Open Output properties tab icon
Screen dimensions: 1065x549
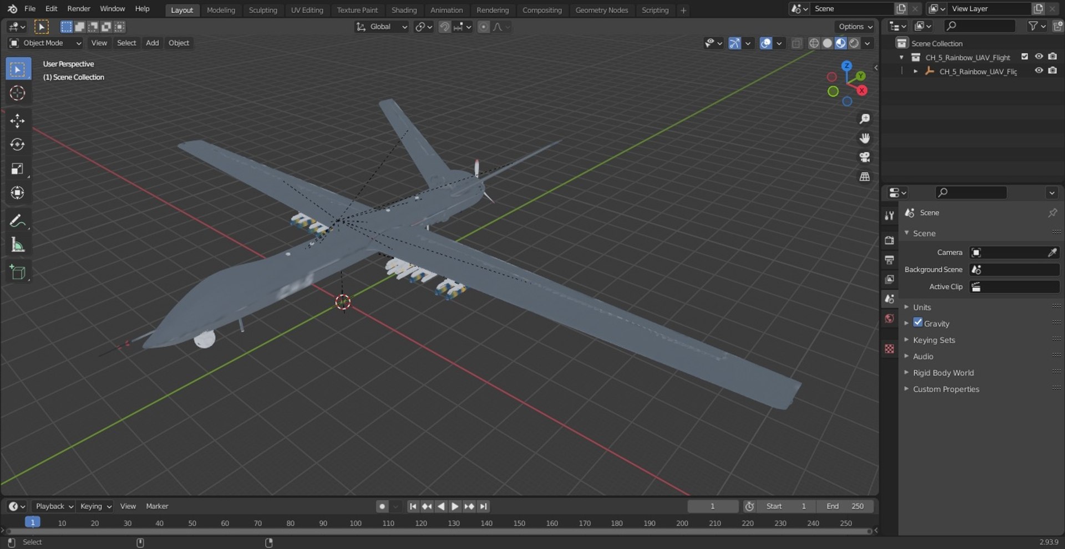890,260
